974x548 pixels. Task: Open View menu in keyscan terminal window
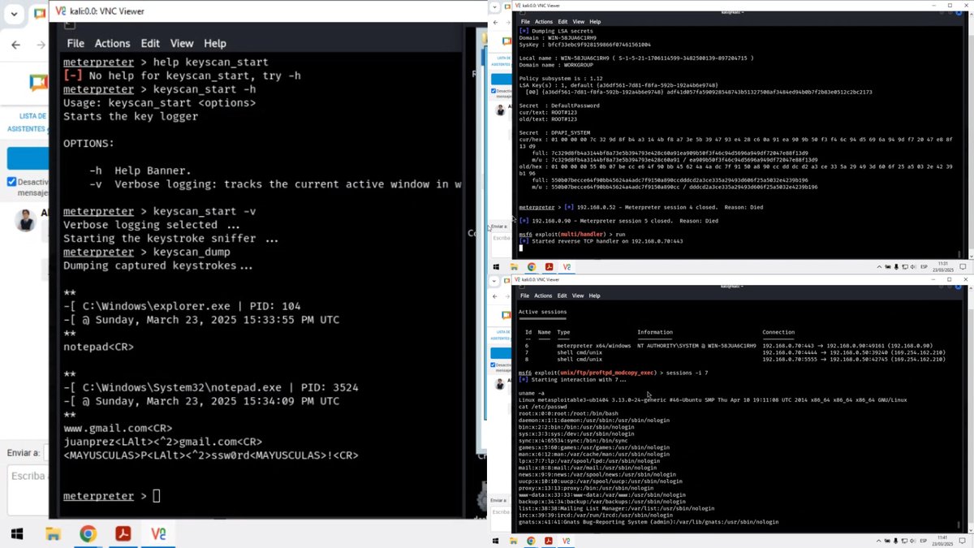pyautogui.click(x=182, y=43)
